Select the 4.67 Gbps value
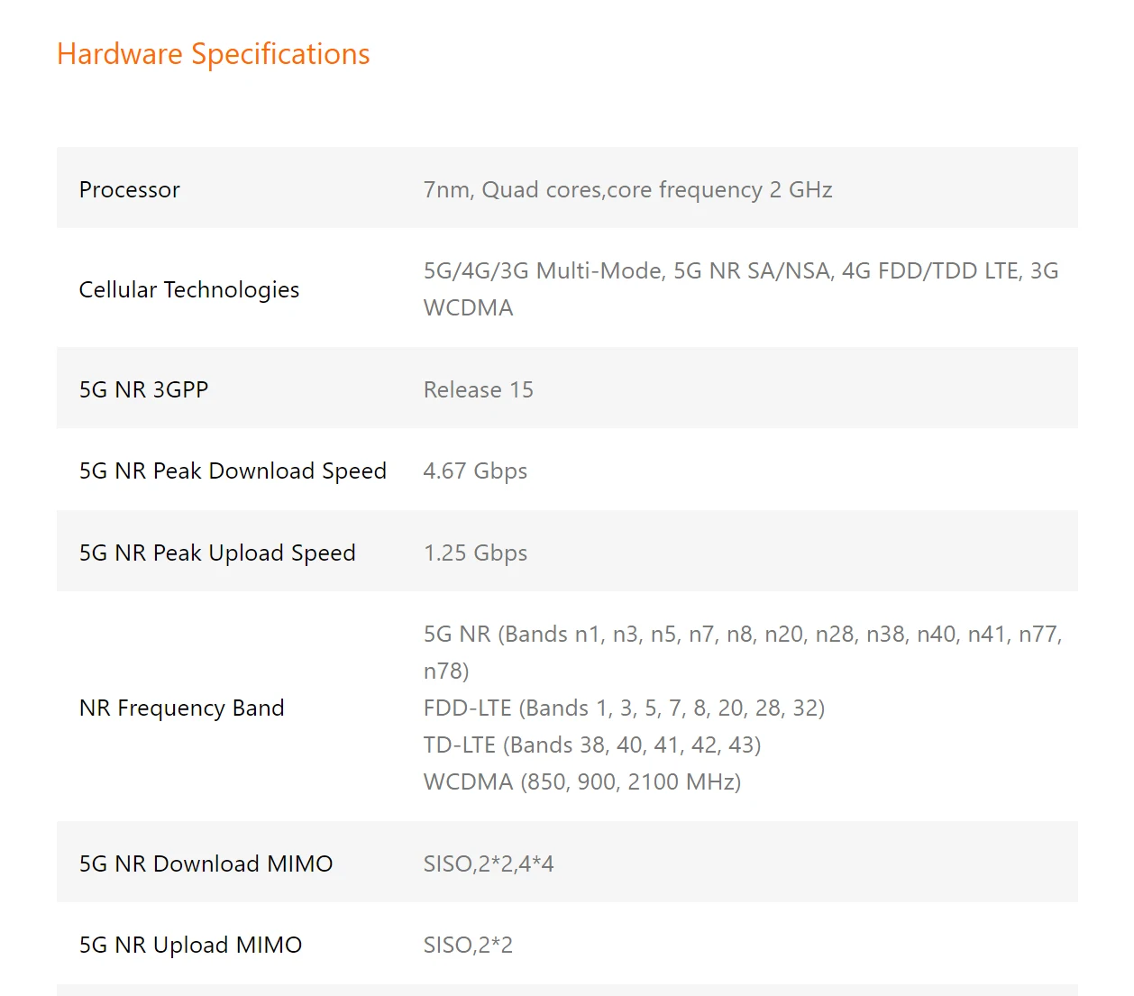 475,471
